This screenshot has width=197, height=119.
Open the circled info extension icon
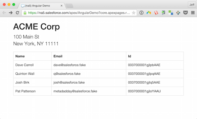[x=142, y=13]
